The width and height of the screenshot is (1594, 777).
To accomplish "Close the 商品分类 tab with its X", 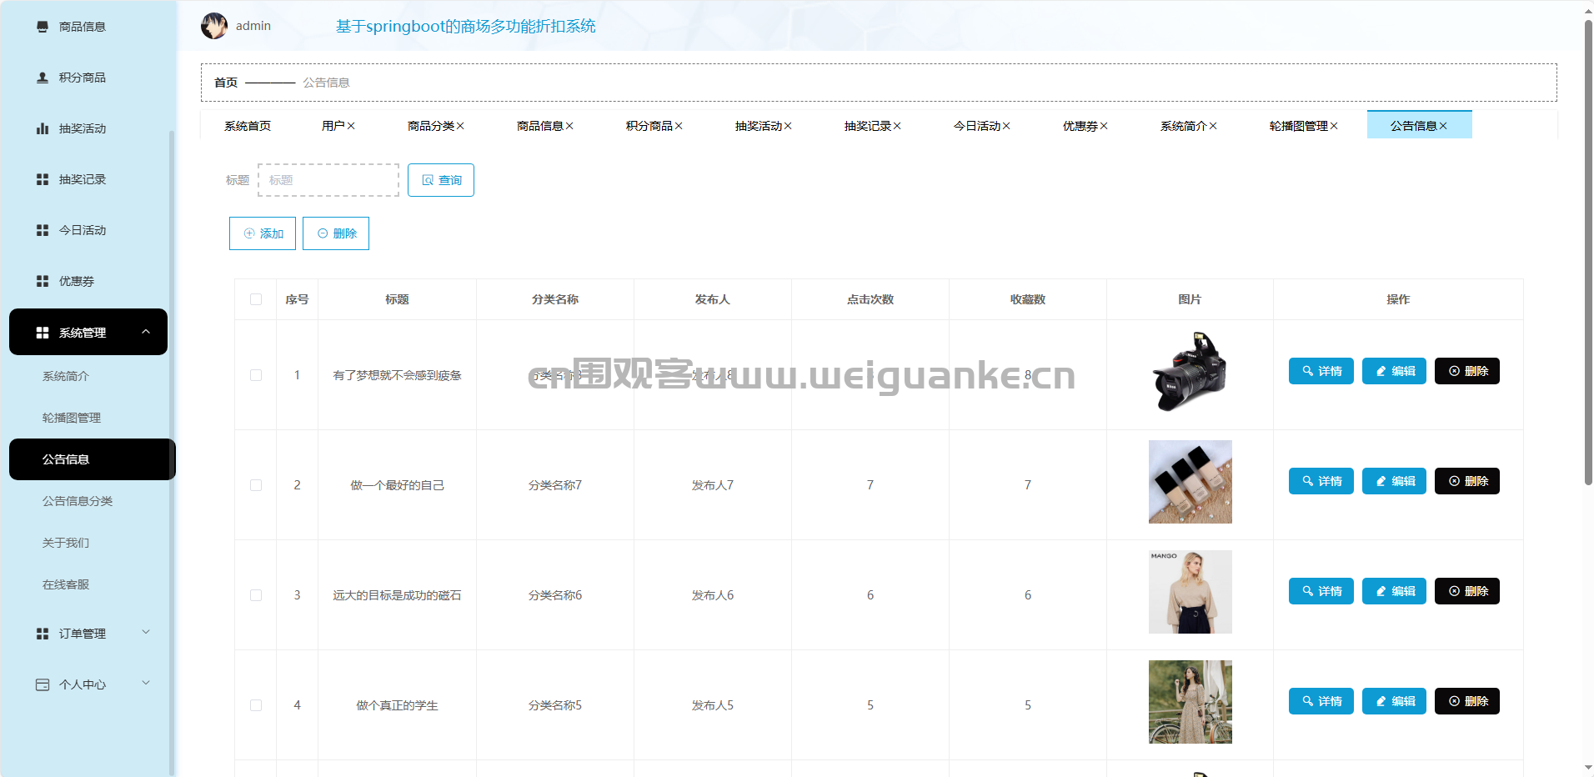I will (x=460, y=126).
